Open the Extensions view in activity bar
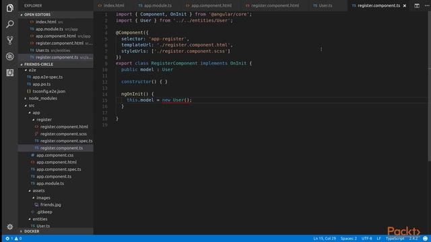Image resolution: width=431 pixels, height=242 pixels. pos(10,73)
